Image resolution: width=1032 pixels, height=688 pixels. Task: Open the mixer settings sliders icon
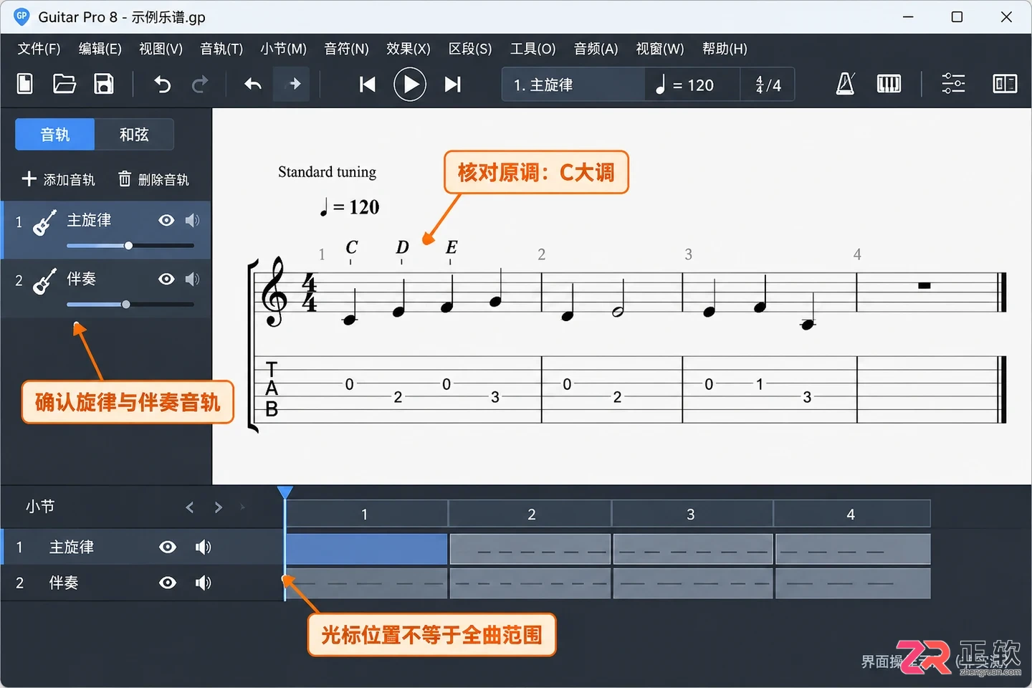953,84
